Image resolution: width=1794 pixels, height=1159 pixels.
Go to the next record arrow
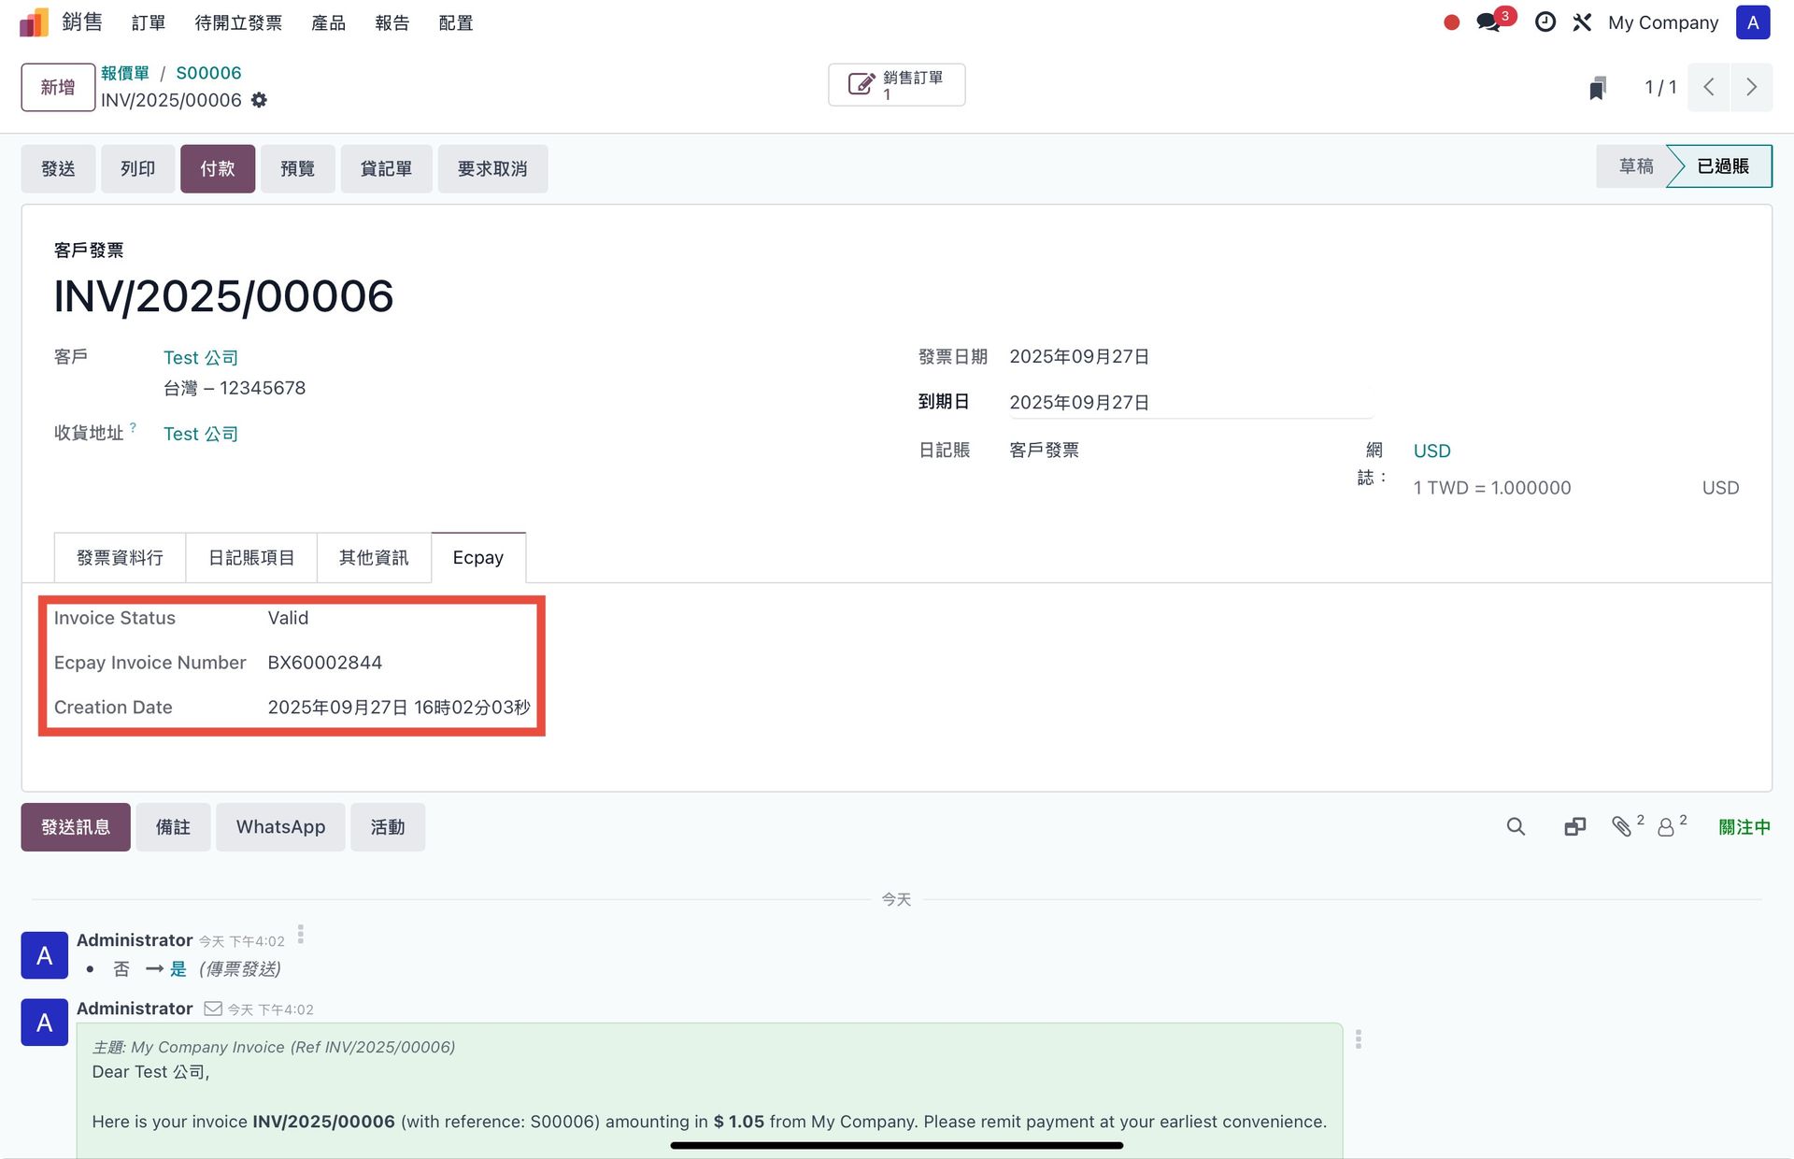[1751, 88]
